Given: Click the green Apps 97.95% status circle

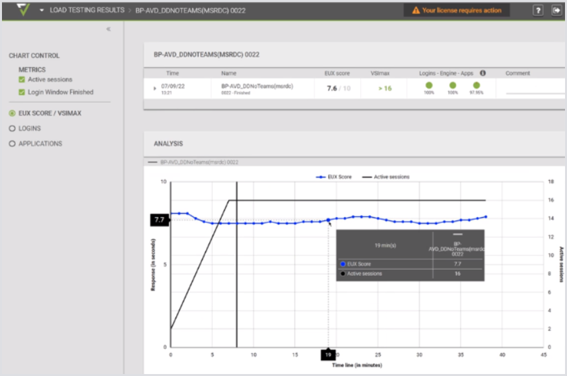Looking at the screenshot, I should pyautogui.click(x=476, y=86).
